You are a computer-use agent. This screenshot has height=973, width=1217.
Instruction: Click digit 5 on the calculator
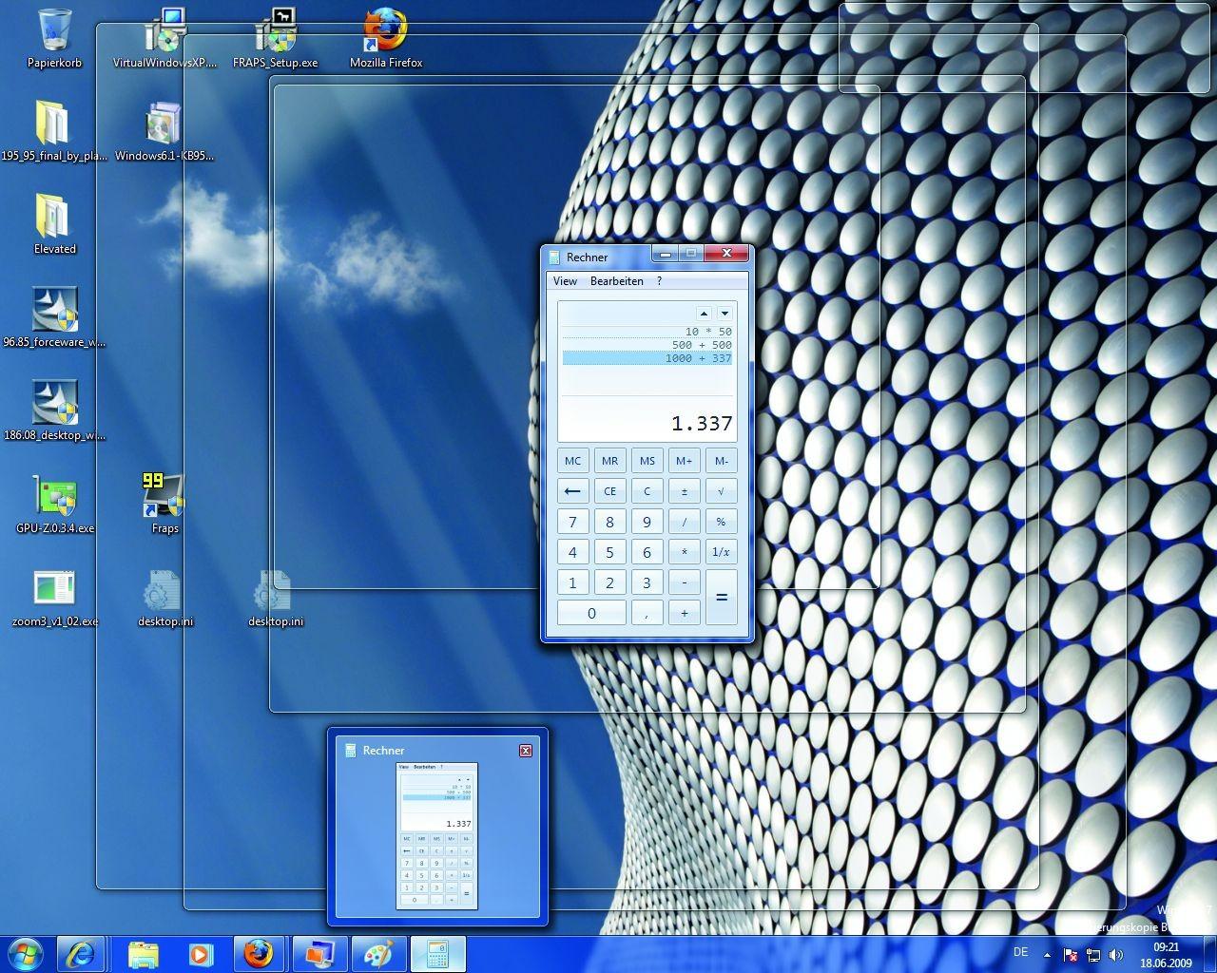pyautogui.click(x=609, y=552)
